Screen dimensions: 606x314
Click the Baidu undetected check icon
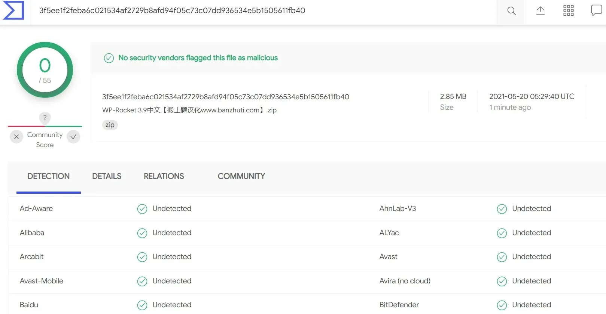click(142, 305)
